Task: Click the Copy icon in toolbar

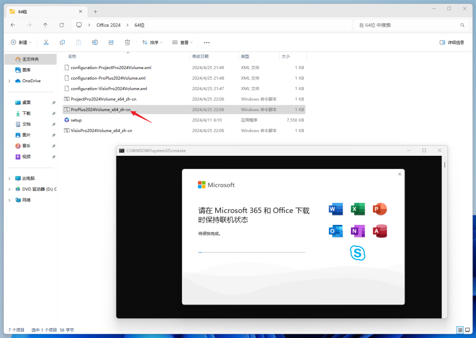Action: pos(62,42)
